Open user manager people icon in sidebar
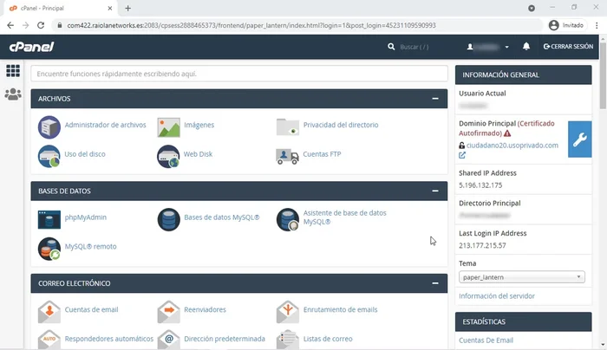 pos(13,94)
